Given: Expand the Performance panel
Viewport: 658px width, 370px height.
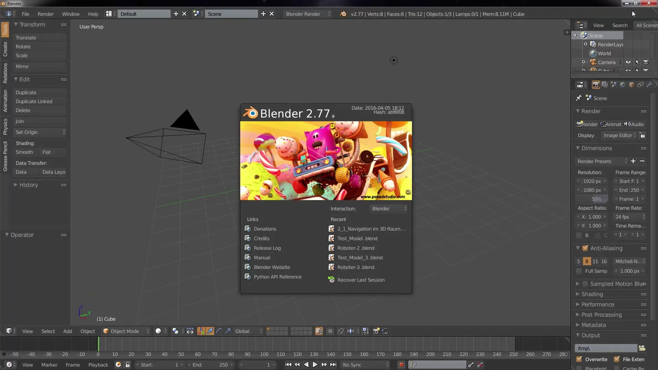Looking at the screenshot, I should (598, 304).
